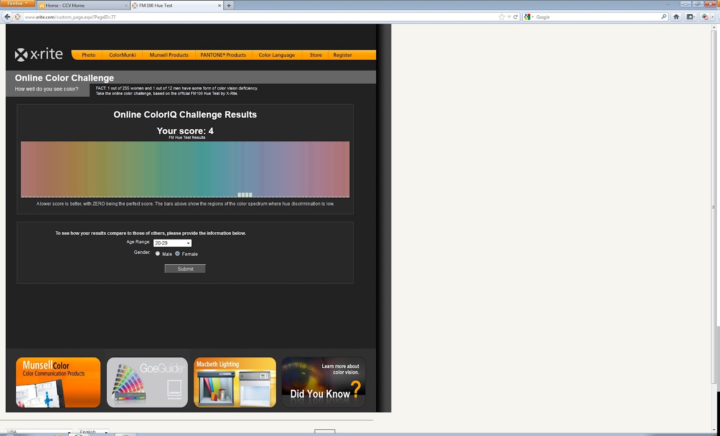Submit the age and gender form
This screenshot has width=720, height=436.
[x=185, y=269]
